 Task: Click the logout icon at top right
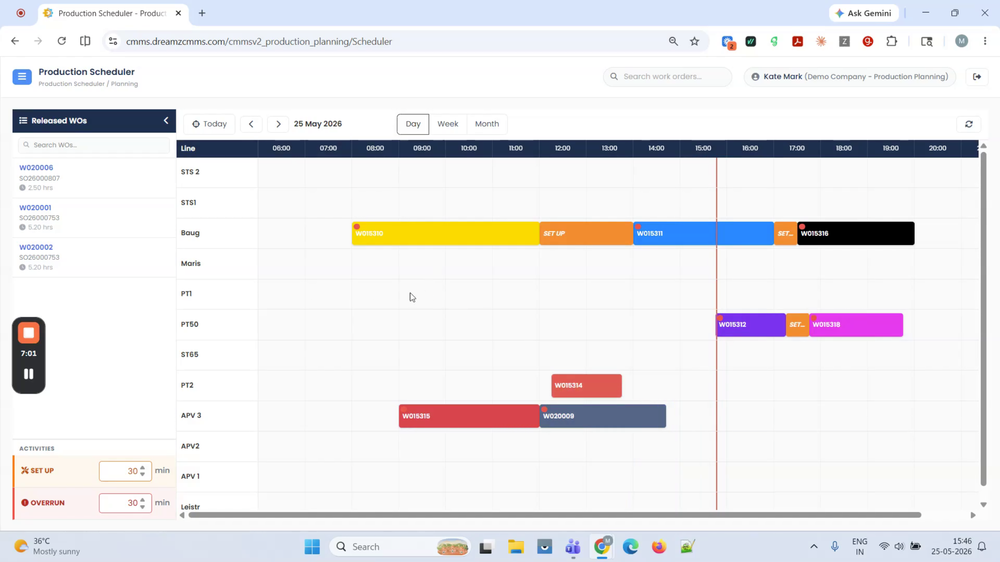pyautogui.click(x=977, y=77)
